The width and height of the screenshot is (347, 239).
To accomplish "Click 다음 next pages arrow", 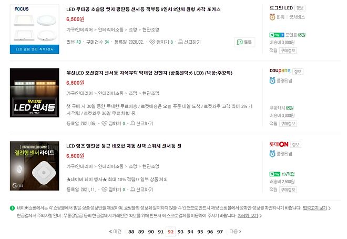I will [x=235, y=232].
